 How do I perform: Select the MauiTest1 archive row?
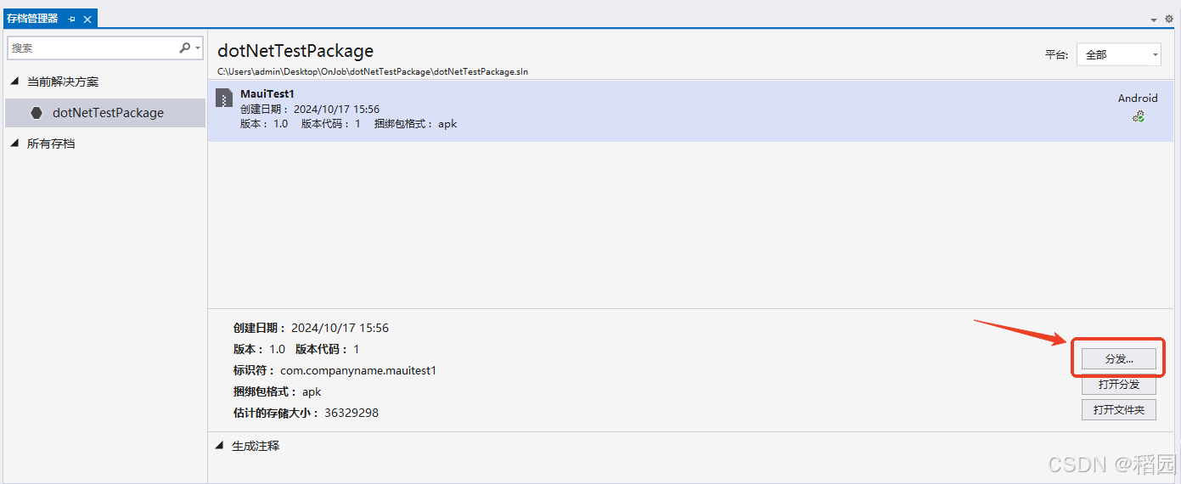tap(690, 110)
